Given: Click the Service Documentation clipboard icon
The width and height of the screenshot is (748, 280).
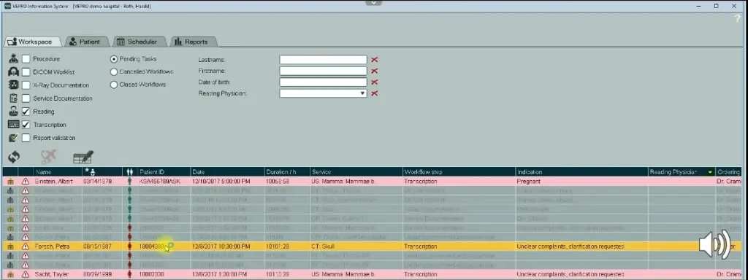Looking at the screenshot, I should (x=13, y=98).
